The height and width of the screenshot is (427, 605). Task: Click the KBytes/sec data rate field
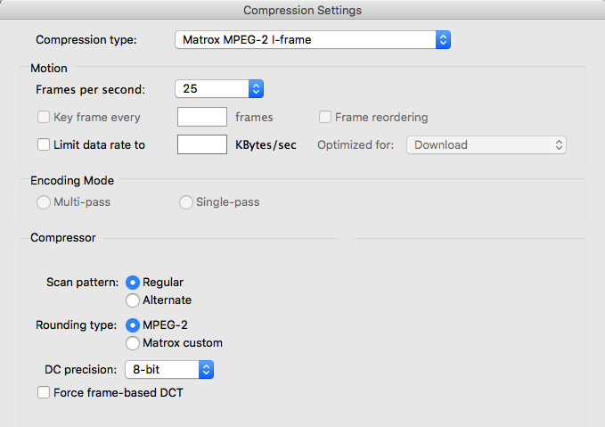pyautogui.click(x=202, y=144)
